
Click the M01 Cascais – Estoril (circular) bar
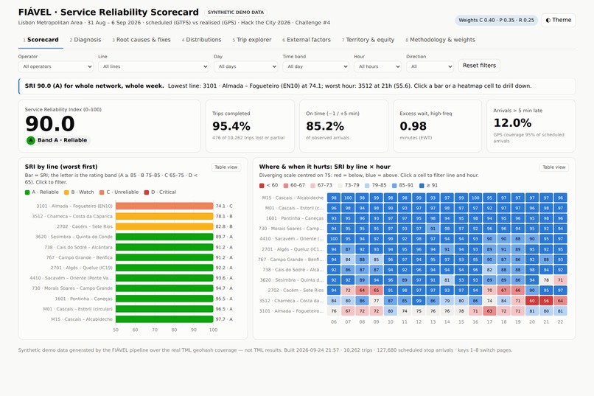click(x=164, y=309)
